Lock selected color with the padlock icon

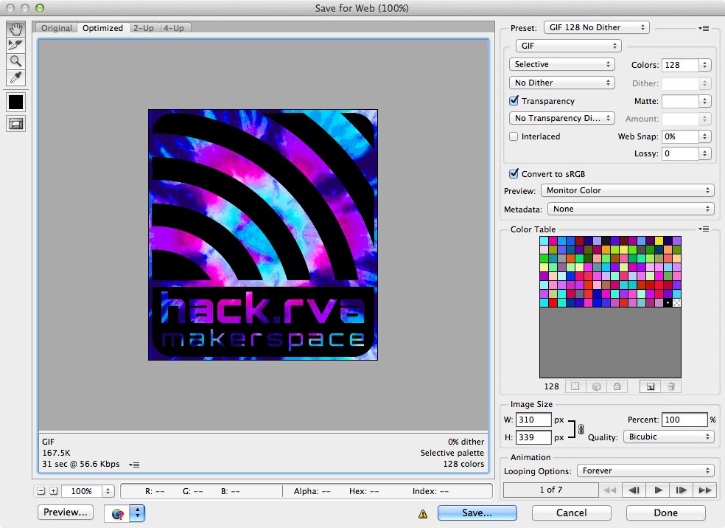pos(617,386)
